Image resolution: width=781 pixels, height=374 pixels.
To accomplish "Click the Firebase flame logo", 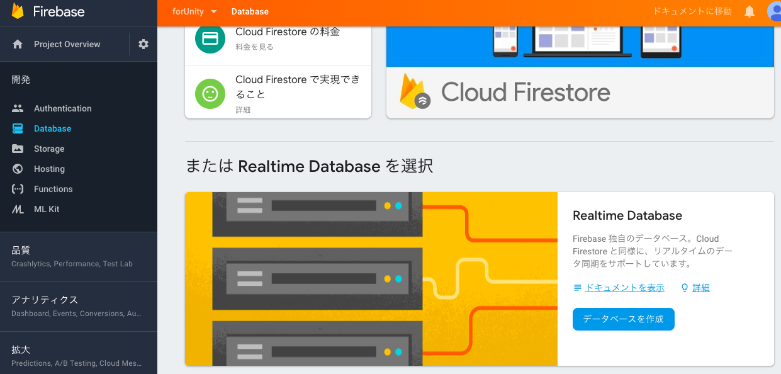I will [x=18, y=11].
